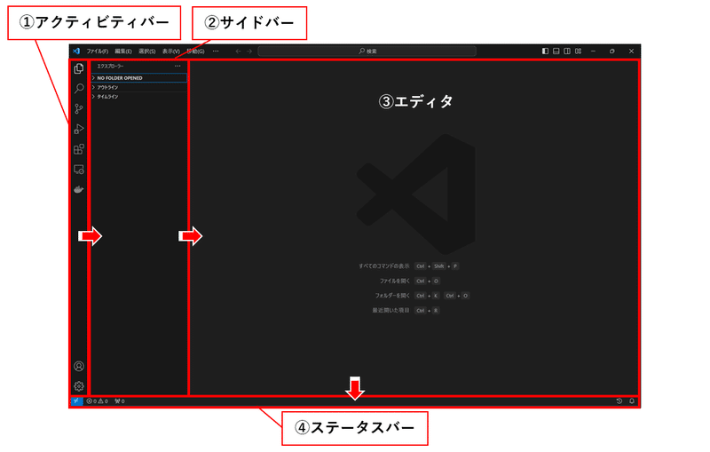The image size is (710, 452).
Task: Close the VS Code window
Action: tap(631, 52)
